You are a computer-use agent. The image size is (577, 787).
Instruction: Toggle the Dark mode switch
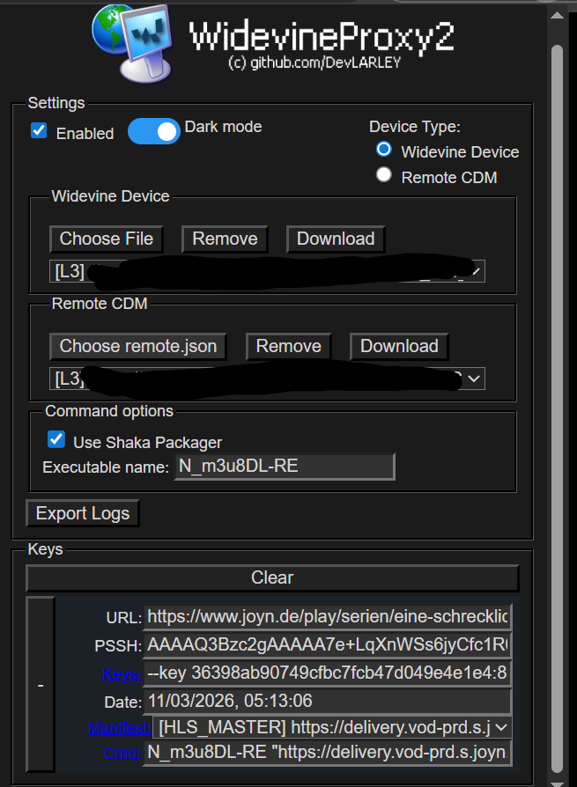[153, 131]
